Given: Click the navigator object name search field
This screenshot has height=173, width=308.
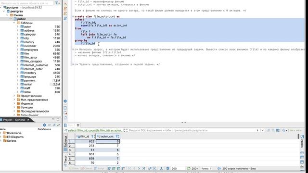Looking at the screenshot, I should (x=27, y=3).
